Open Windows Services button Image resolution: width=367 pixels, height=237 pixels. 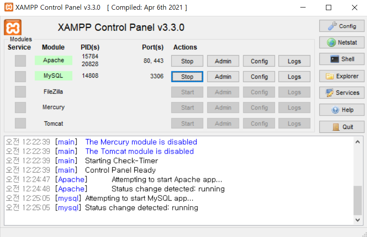point(342,93)
